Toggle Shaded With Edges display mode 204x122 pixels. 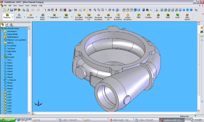pyautogui.click(x=135, y=10)
